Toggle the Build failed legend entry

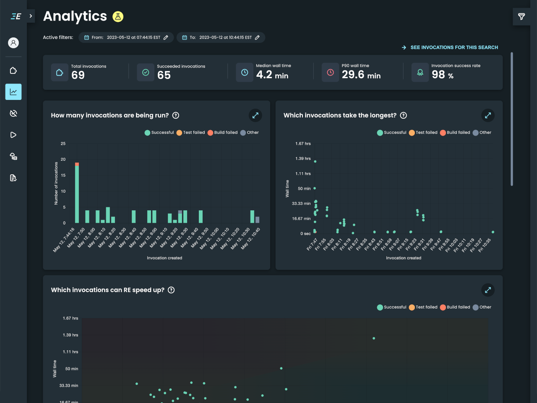223,132
